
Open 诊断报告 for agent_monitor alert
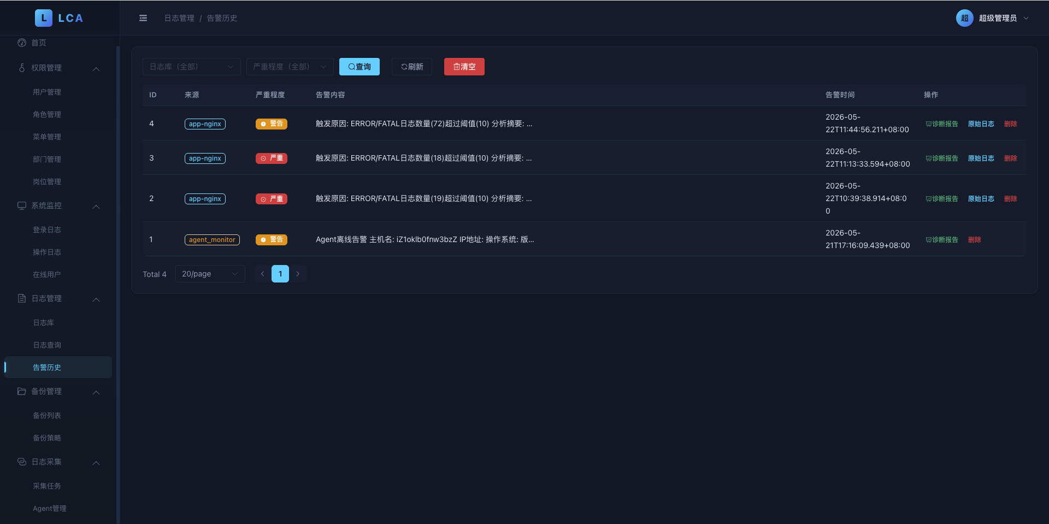coord(942,240)
